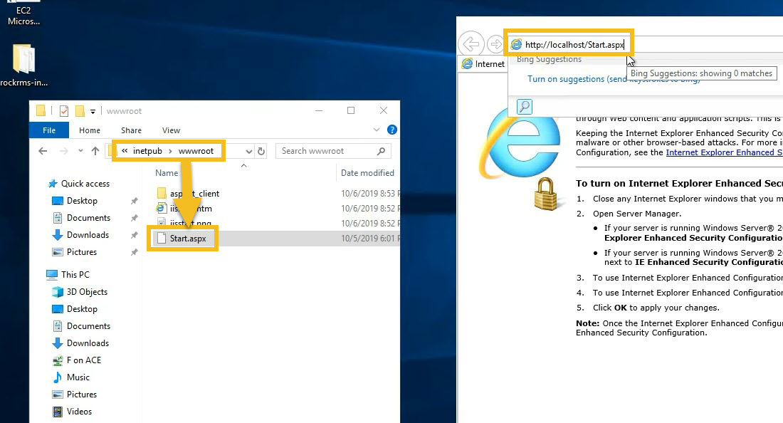Open File Explorer help icon
The image size is (783, 423).
[392, 130]
